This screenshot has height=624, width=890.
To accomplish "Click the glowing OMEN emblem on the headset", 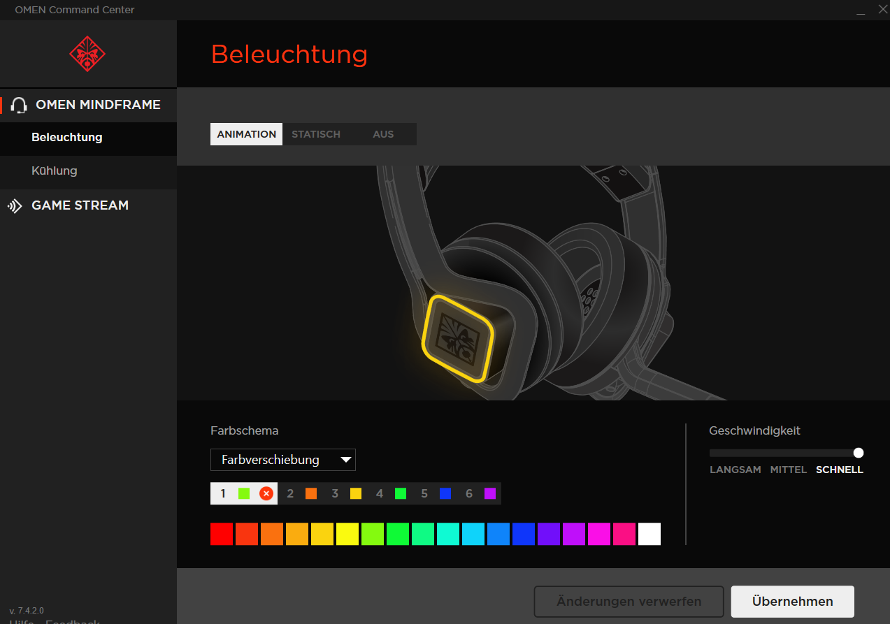I will point(458,339).
